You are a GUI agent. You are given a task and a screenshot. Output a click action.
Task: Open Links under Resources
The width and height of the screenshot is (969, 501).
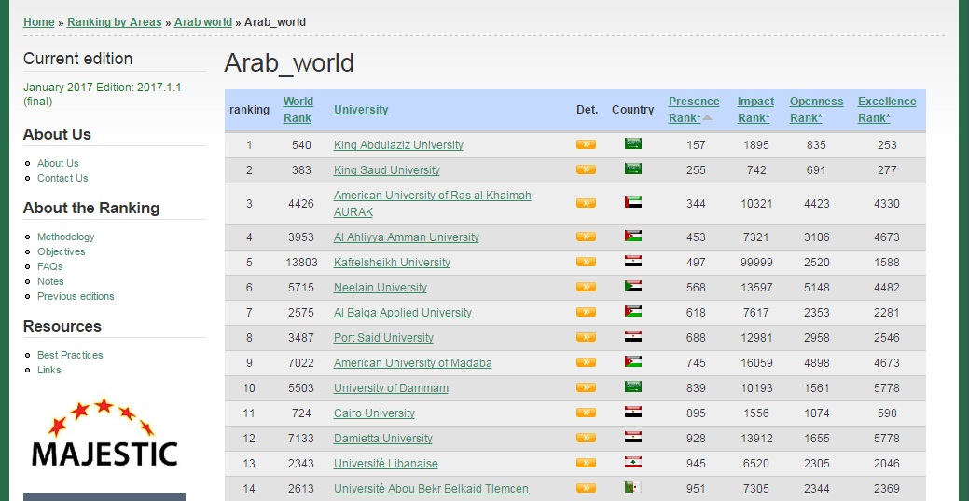point(48,370)
